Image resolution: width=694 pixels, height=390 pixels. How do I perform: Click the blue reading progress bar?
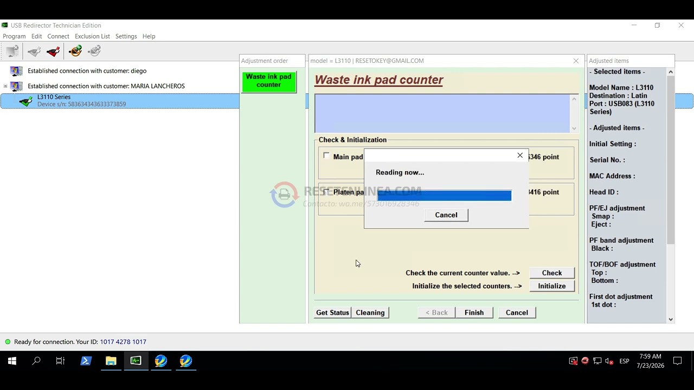444,196
